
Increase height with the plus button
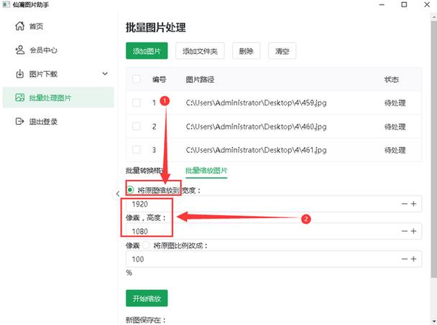413,231
